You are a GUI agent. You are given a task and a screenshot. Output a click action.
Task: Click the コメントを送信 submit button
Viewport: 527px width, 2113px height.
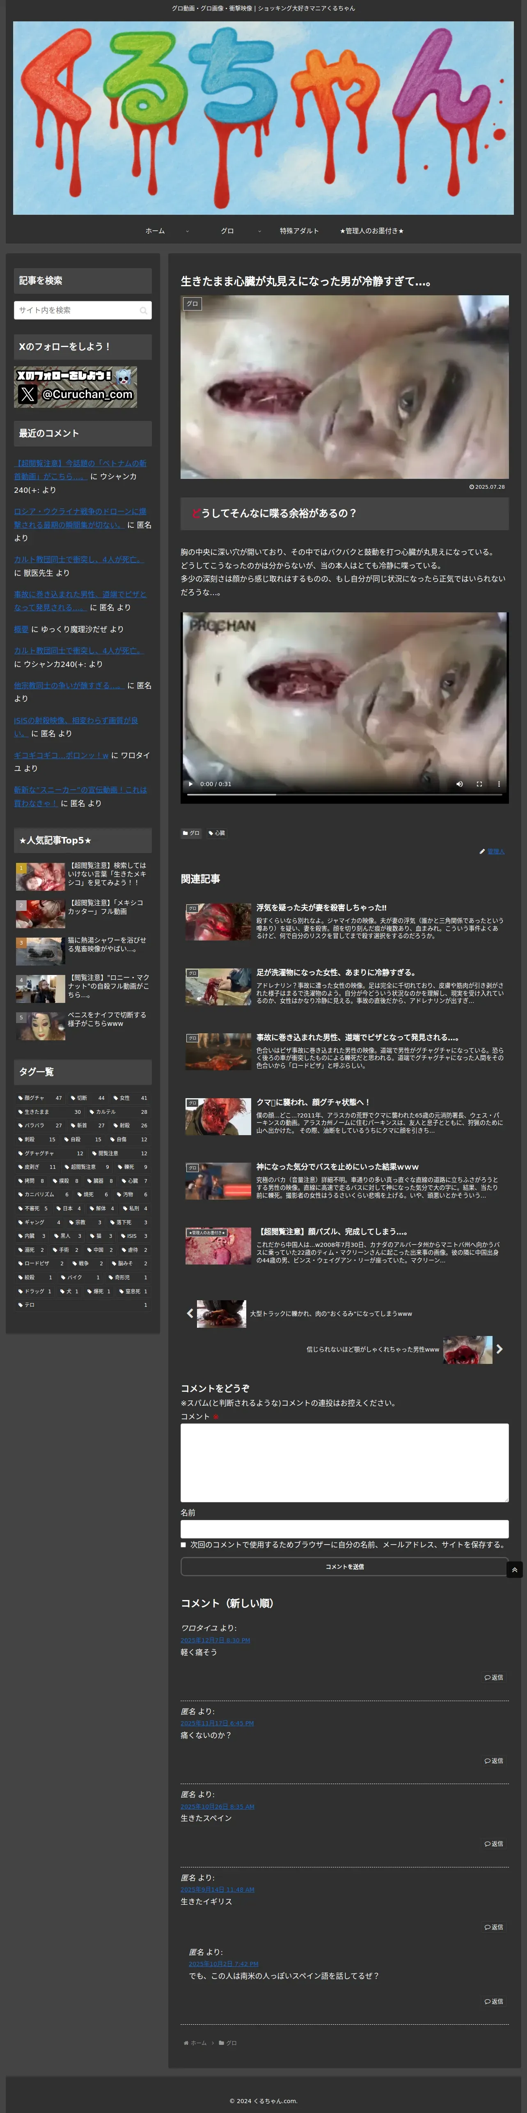(344, 1567)
